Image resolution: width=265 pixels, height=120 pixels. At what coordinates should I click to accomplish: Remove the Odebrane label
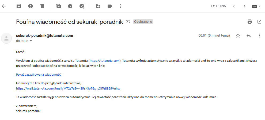(x=151, y=22)
